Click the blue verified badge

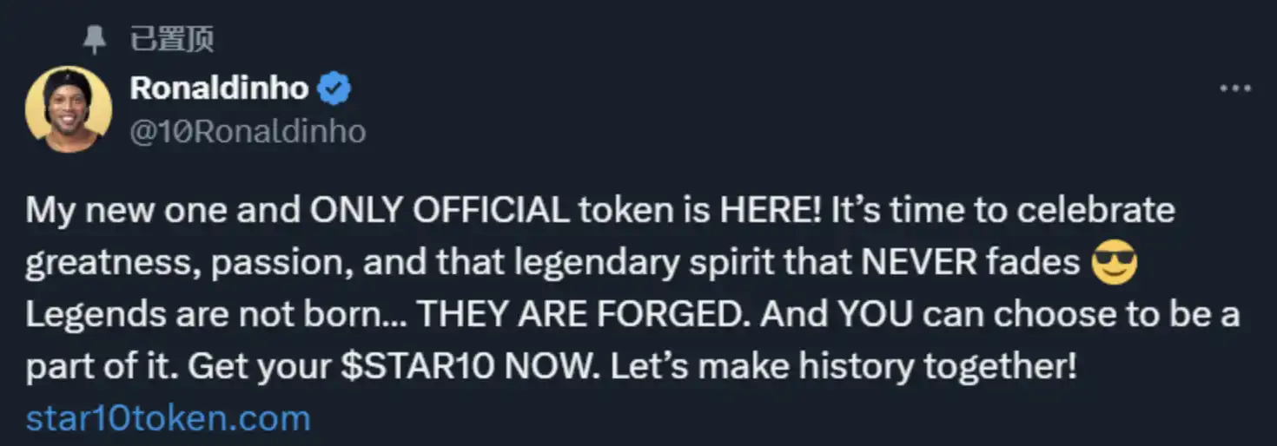pyautogui.click(x=334, y=88)
